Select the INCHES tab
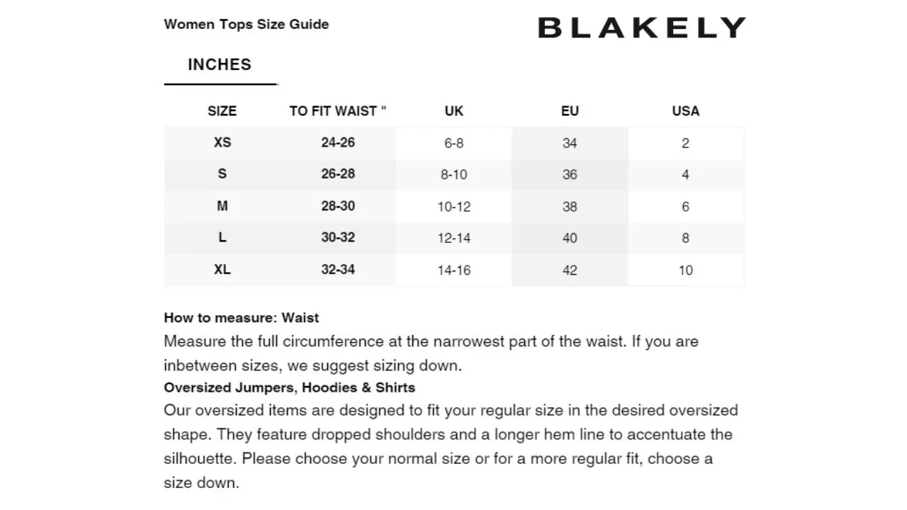 [220, 64]
